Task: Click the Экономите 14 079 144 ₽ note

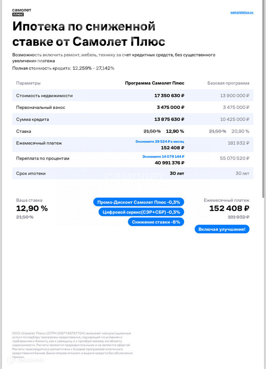Action: [163, 156]
